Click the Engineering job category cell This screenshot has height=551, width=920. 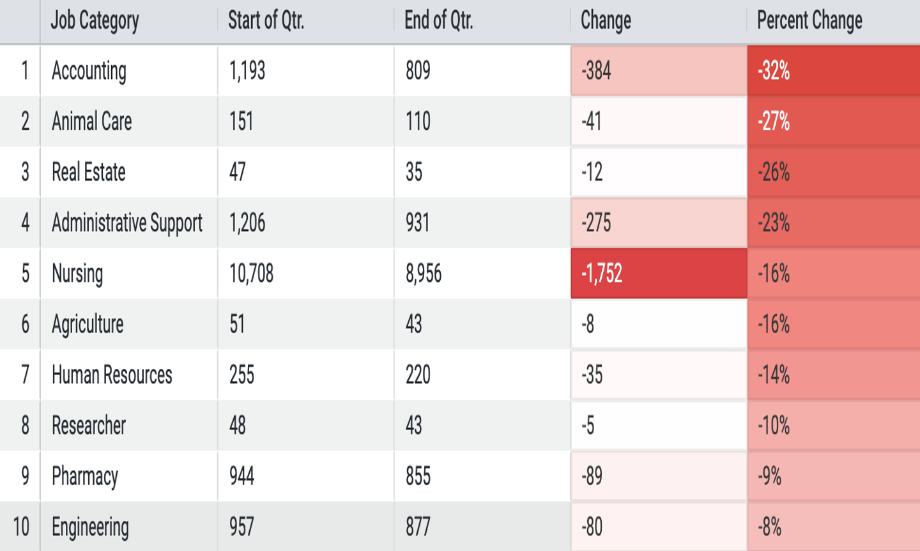128,527
